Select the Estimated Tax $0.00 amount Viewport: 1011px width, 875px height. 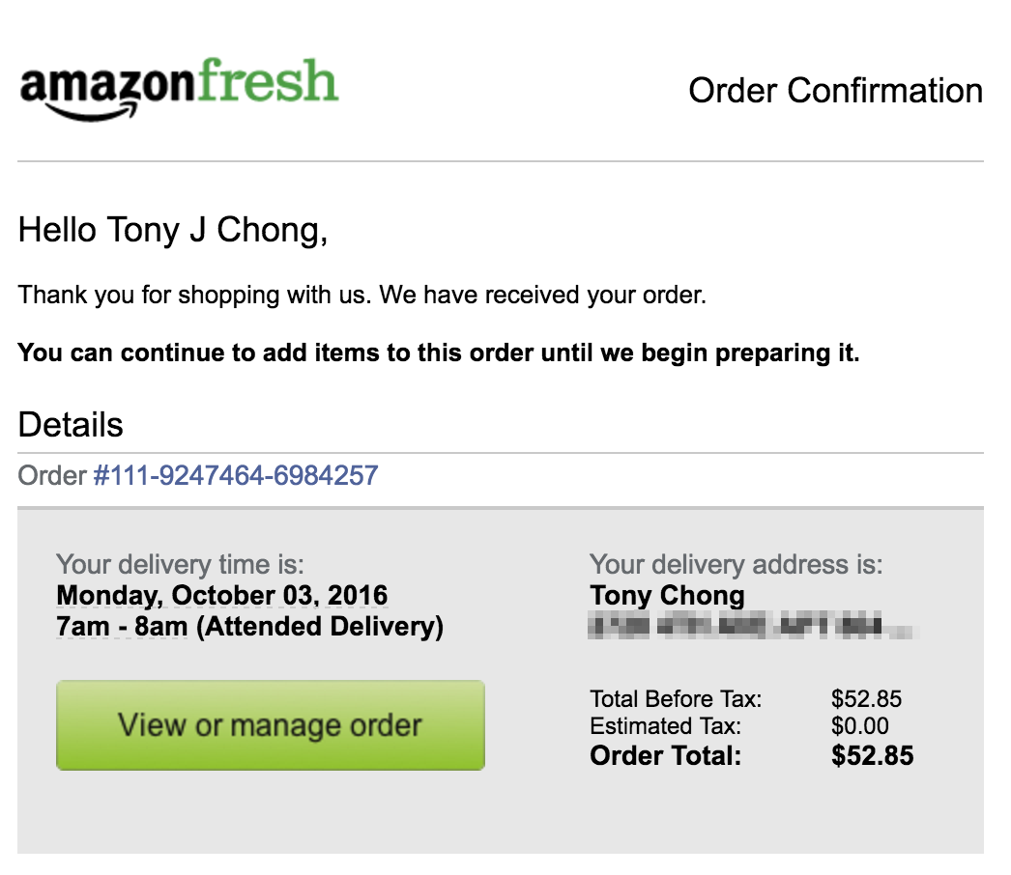tap(859, 726)
